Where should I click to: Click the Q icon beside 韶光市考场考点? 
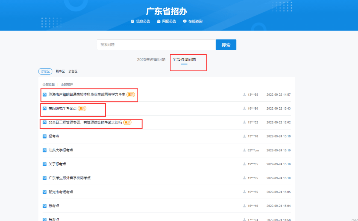45,192
